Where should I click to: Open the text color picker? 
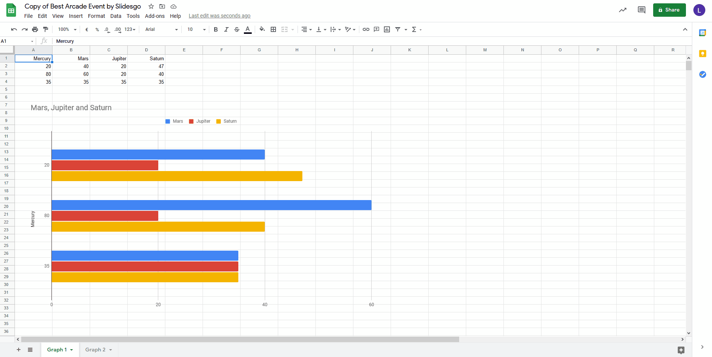248,29
